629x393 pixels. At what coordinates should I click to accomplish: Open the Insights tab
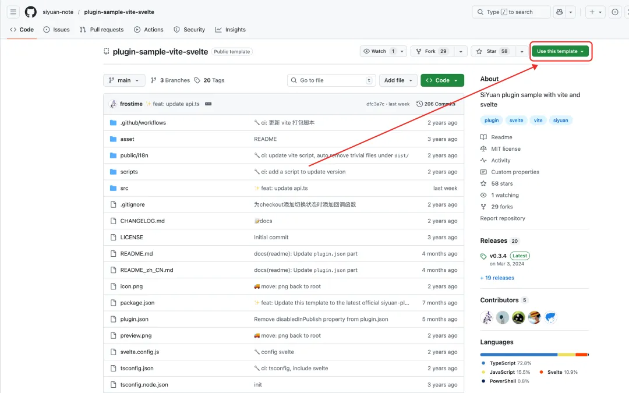point(230,30)
